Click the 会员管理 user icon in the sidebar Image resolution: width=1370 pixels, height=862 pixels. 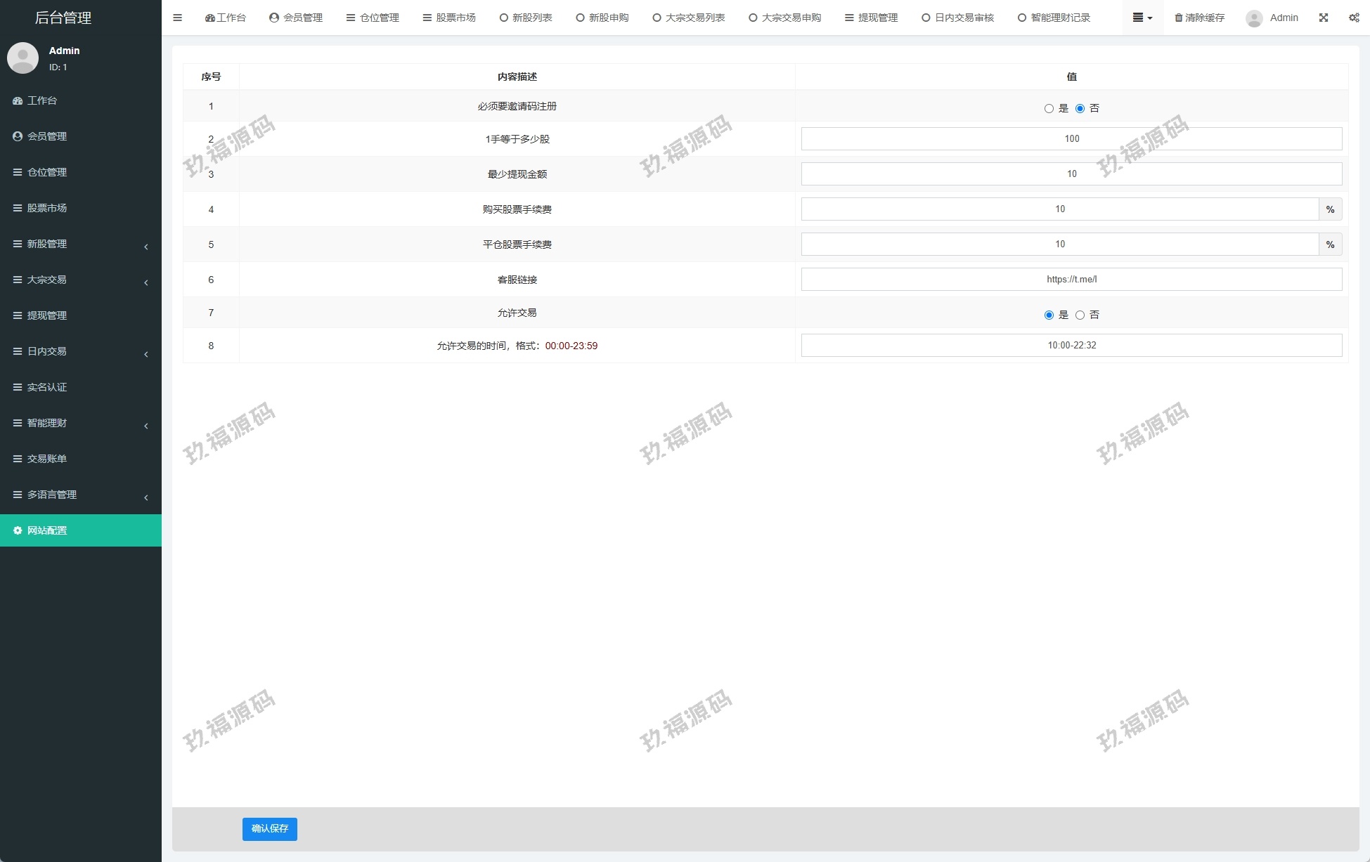coord(18,136)
